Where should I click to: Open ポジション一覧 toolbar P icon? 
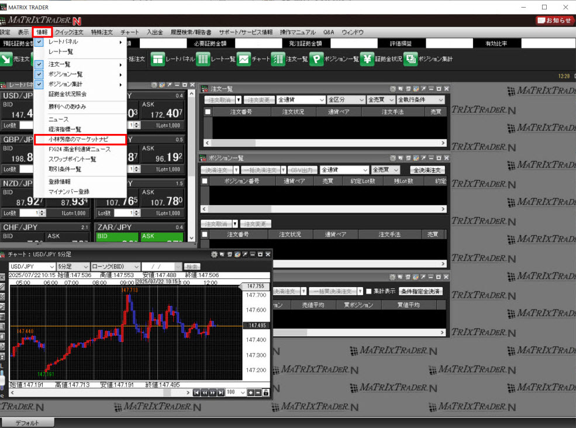[316, 59]
